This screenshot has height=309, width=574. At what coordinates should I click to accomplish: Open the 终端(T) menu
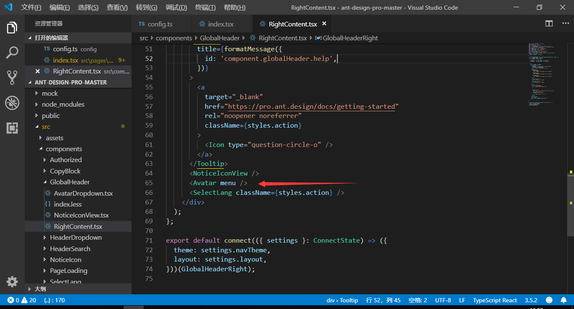tap(205, 8)
